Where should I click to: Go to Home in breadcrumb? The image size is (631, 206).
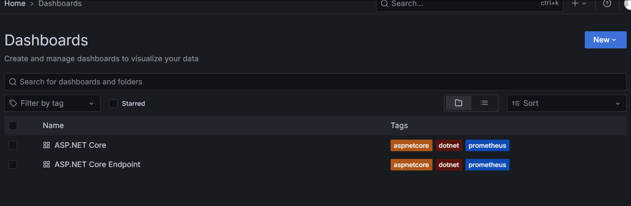tap(15, 3)
